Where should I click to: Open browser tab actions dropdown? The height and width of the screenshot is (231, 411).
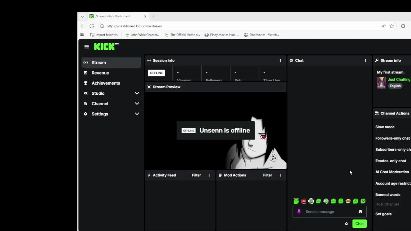[x=83, y=16]
